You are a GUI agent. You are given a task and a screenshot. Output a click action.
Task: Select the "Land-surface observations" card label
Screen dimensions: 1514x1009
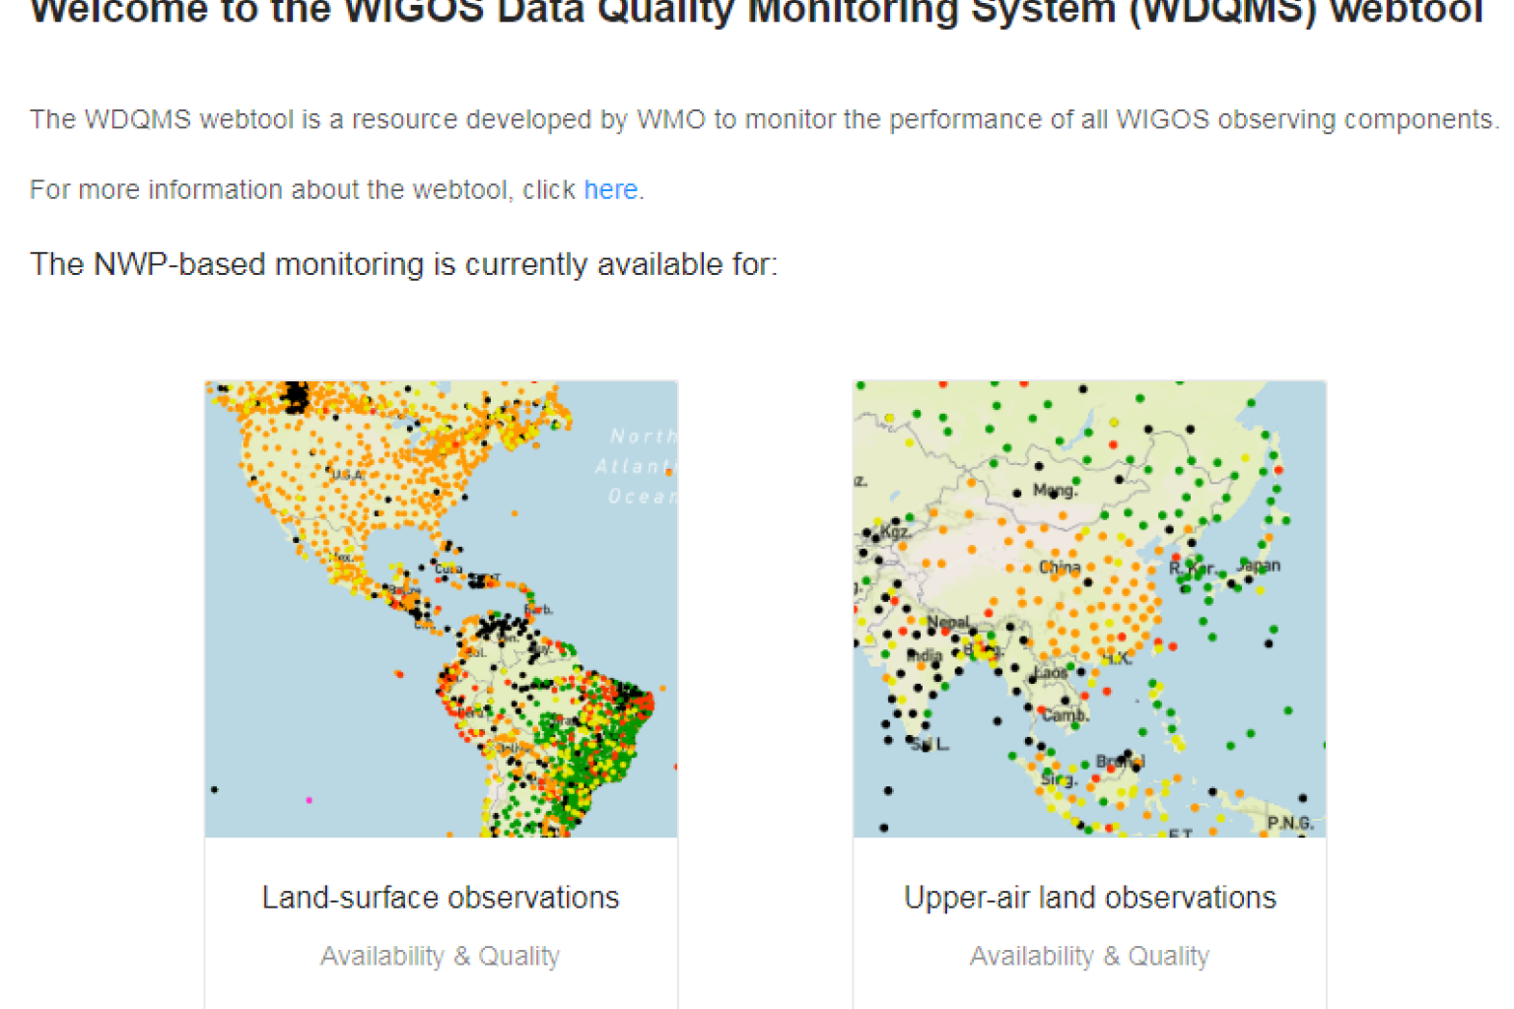coord(441,897)
